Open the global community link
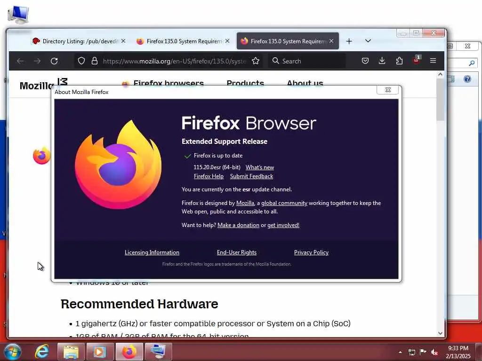Viewport: 482px width, 361px height. pyautogui.click(x=284, y=203)
